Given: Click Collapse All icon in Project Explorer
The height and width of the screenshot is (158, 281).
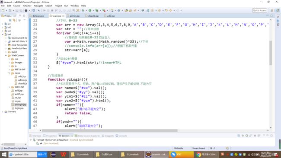Looking at the screenshot, I should coord(10,20).
